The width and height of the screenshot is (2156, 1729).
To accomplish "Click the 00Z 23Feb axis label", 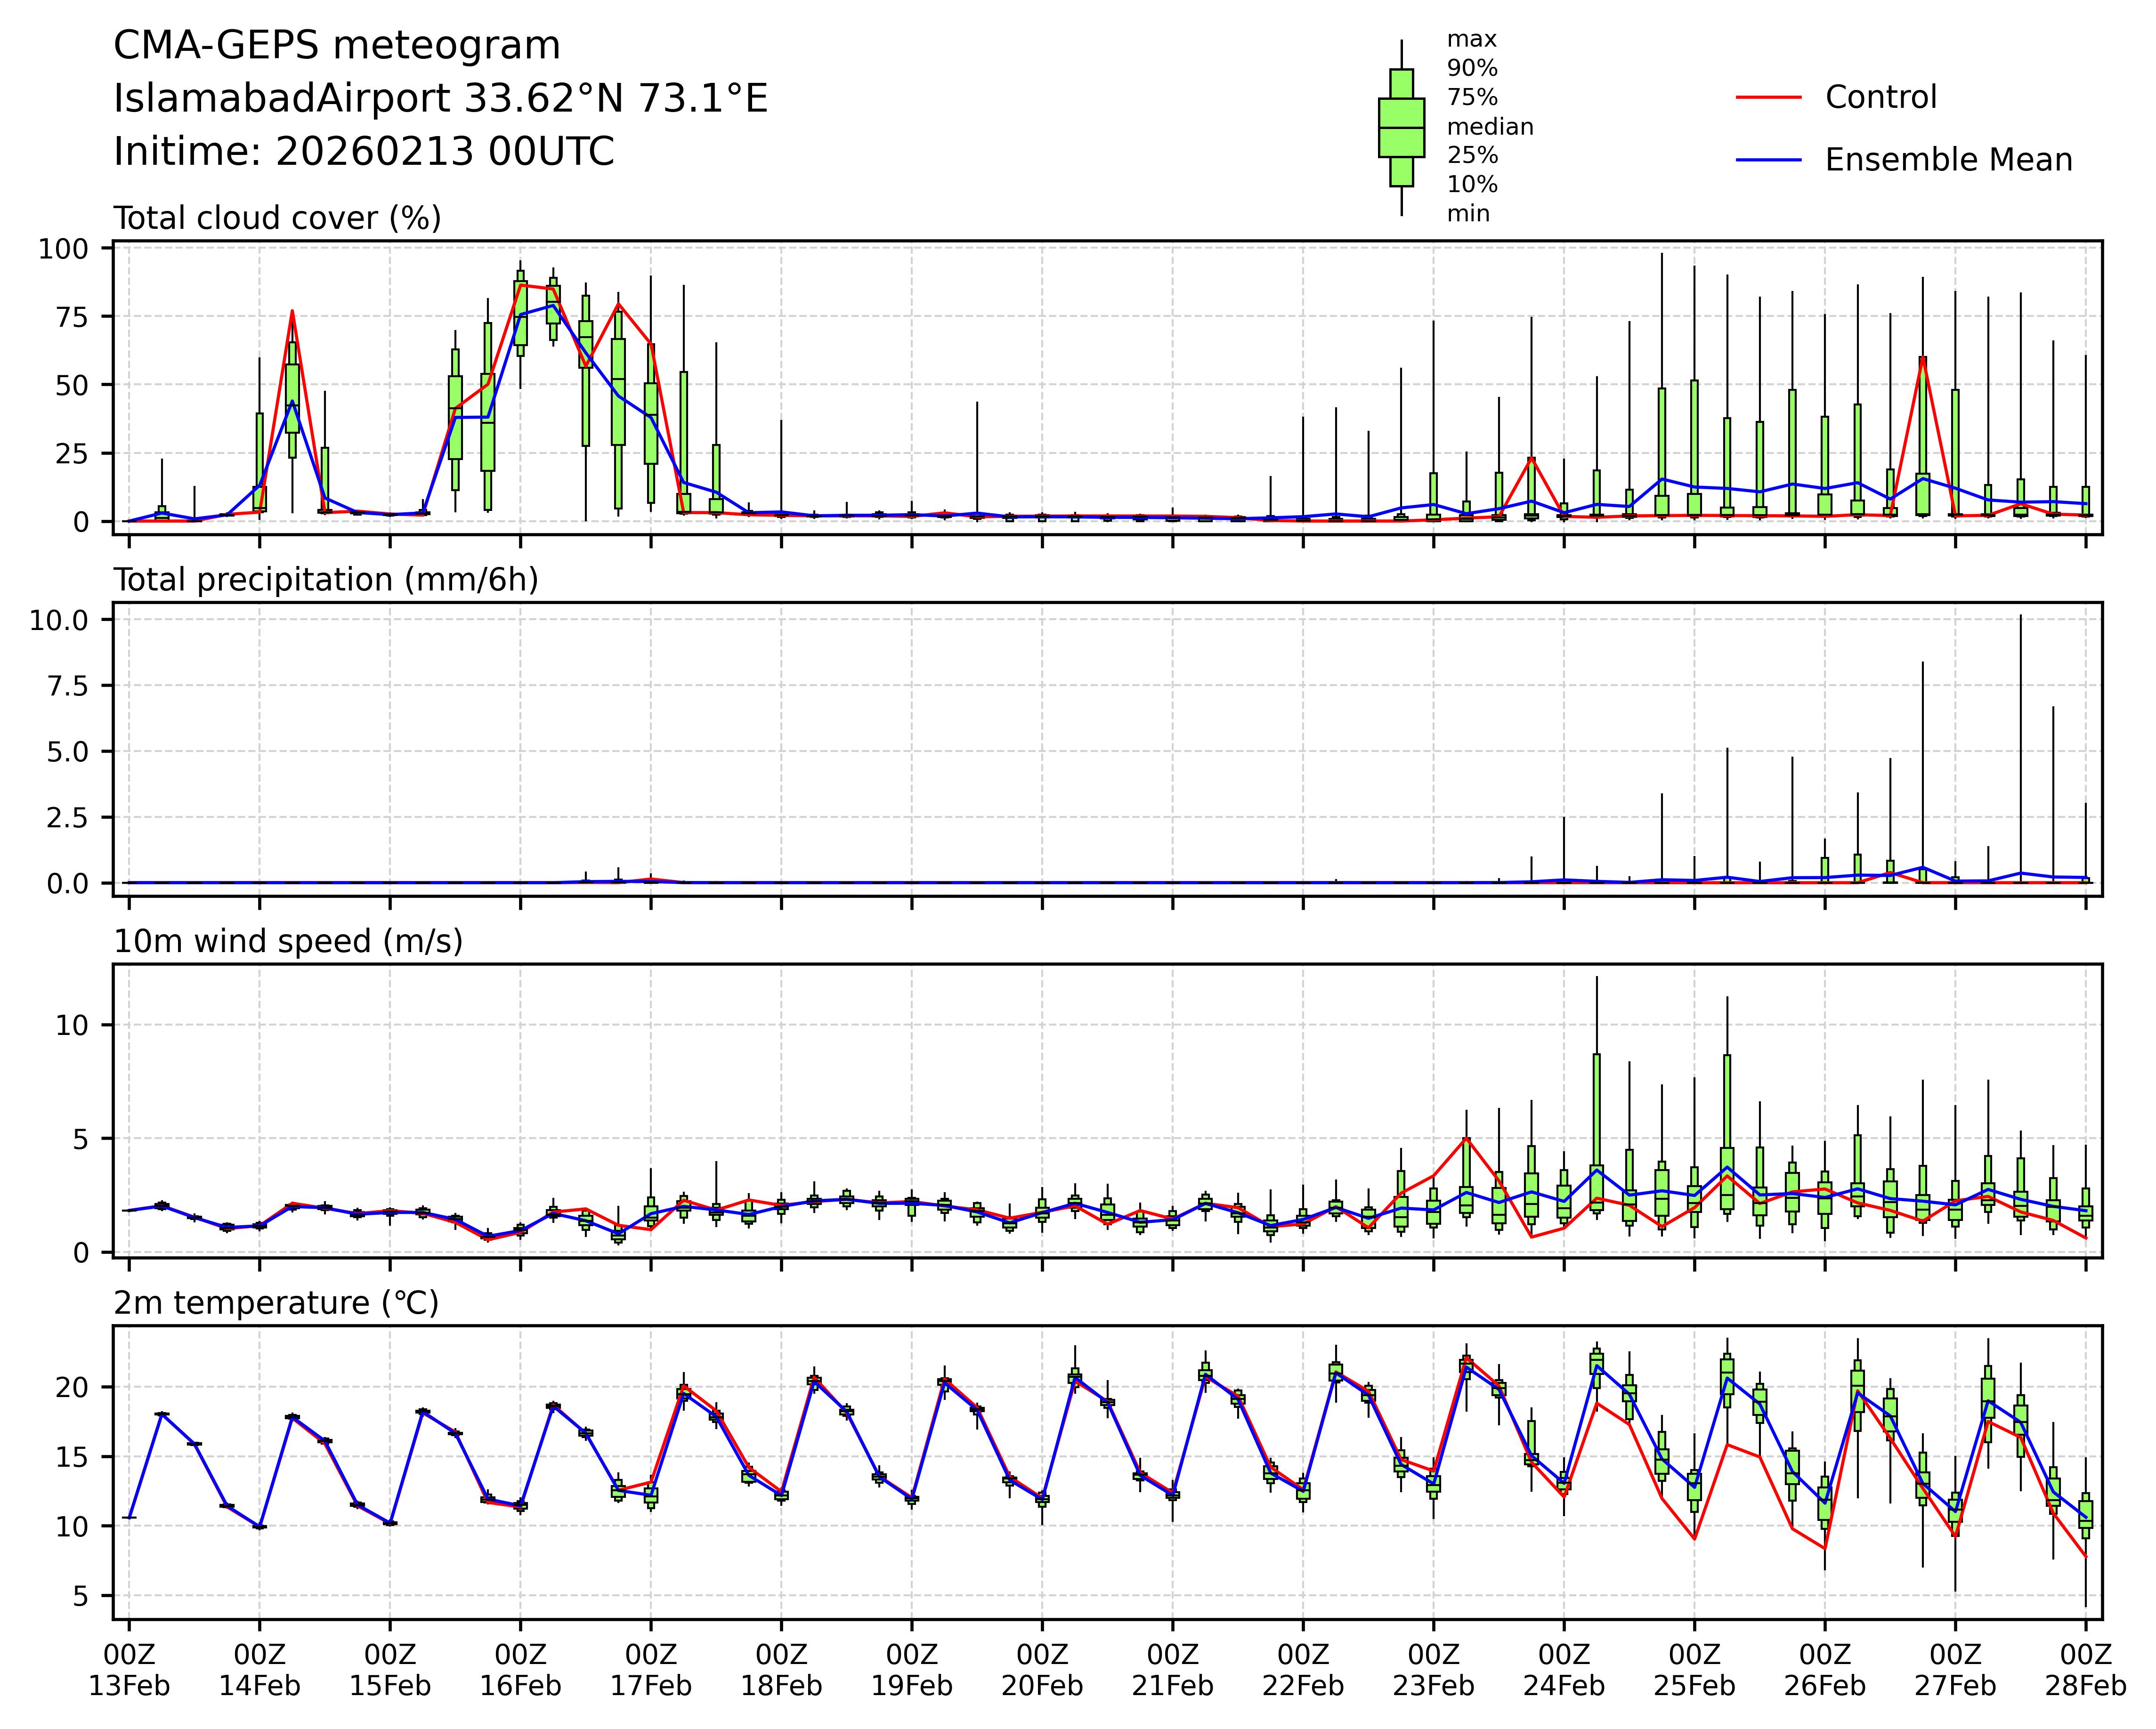I will click(1433, 1670).
